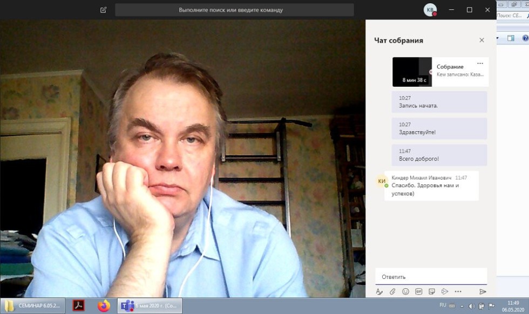Open the text formatting options in chat

[379, 291]
